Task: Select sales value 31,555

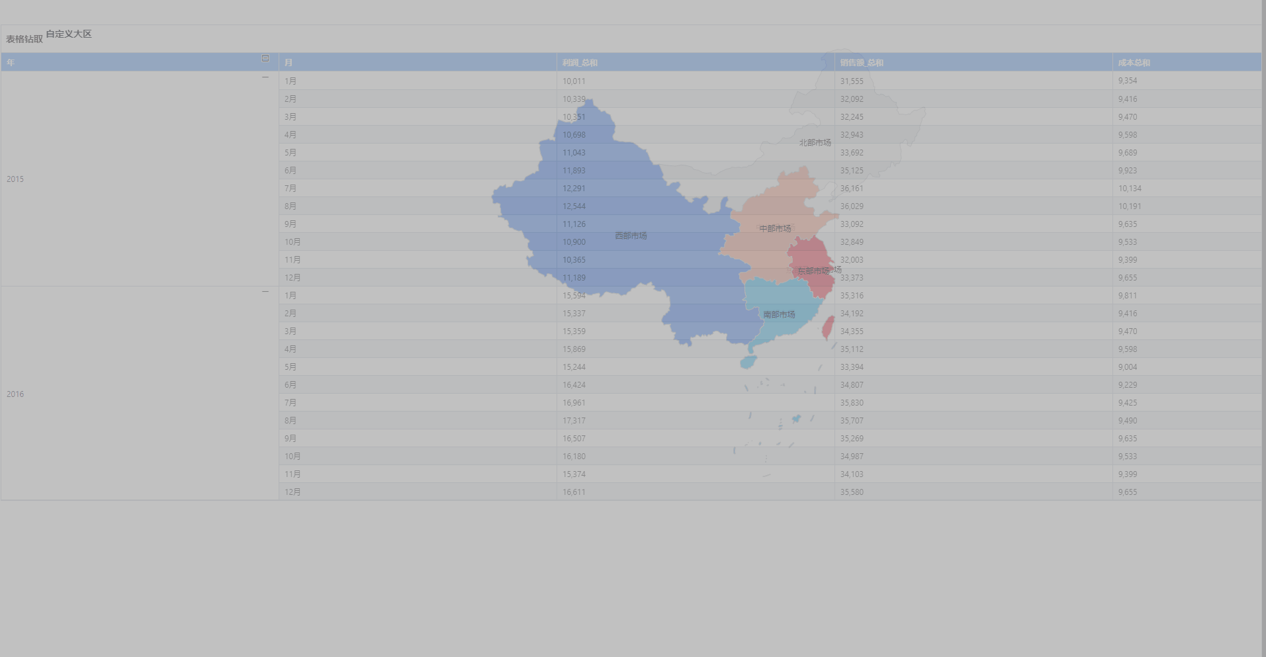Action: point(852,81)
